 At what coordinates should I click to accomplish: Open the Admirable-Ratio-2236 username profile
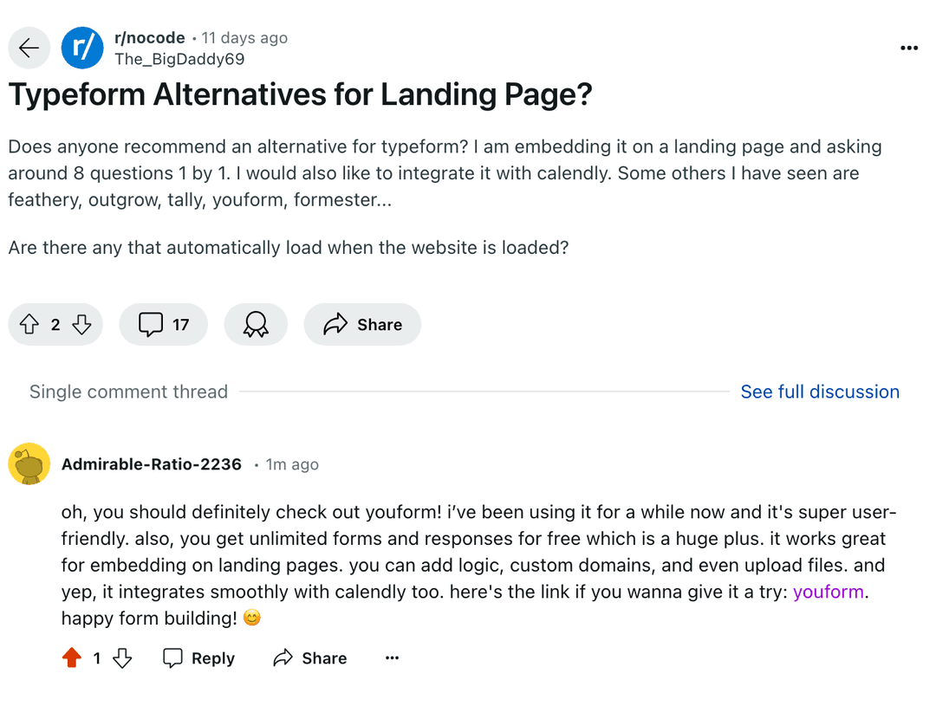tap(152, 464)
